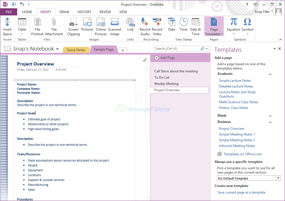Open the Table insert button
Screen dimensions: 285x201
point(22,27)
